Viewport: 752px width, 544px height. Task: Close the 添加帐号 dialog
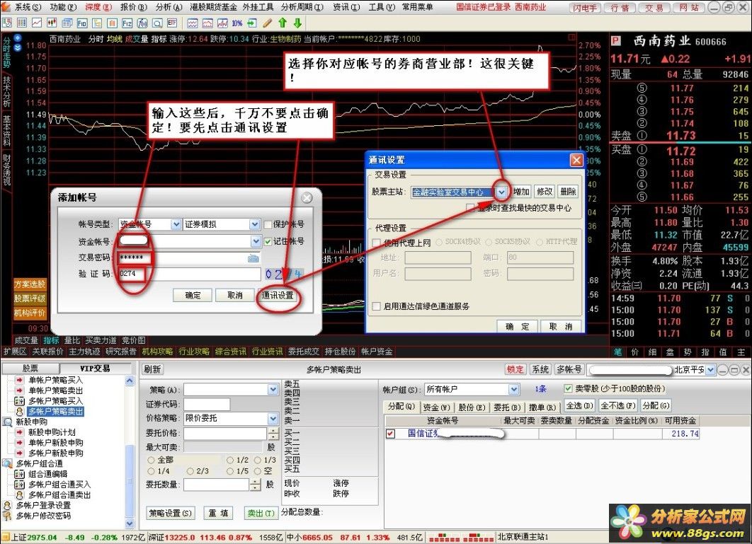(x=307, y=197)
